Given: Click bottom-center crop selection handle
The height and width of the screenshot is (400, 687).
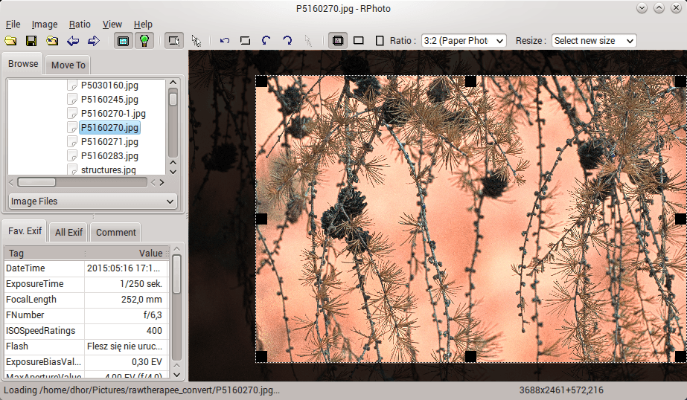Looking at the screenshot, I should coord(470,357).
